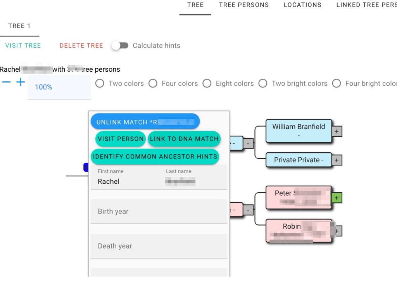Click the minus zoom out icon
This screenshot has width=397, height=293.
[6, 82]
